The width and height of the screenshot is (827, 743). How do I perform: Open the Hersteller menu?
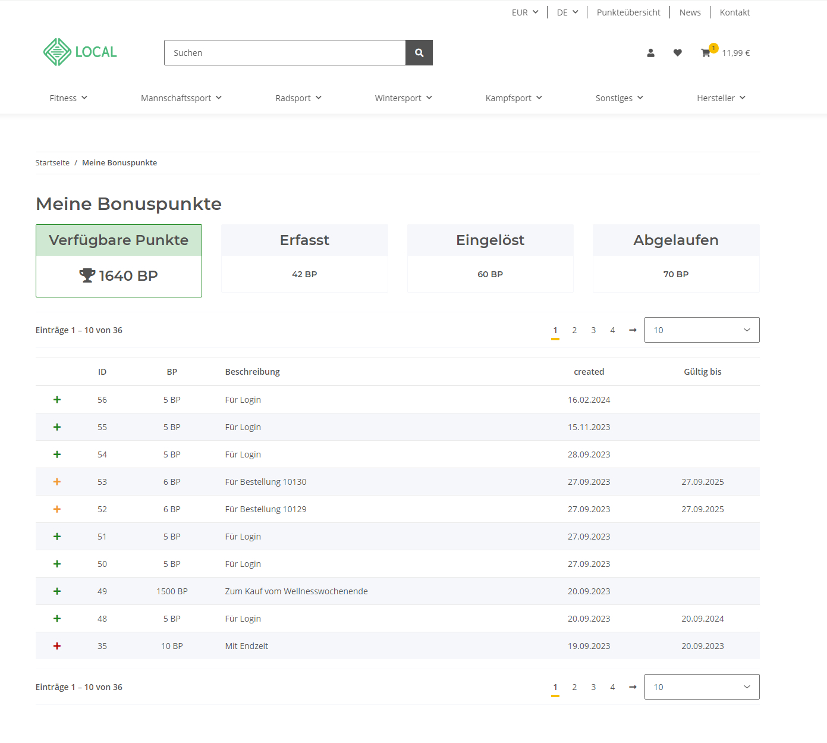click(721, 98)
